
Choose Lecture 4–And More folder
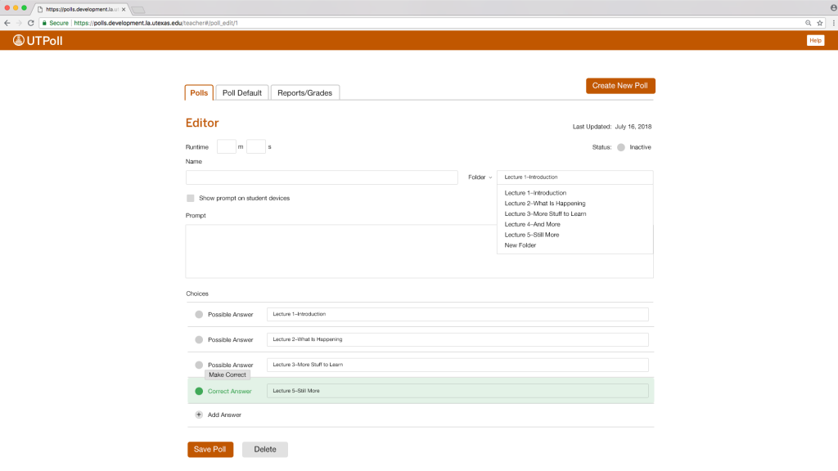[532, 224]
